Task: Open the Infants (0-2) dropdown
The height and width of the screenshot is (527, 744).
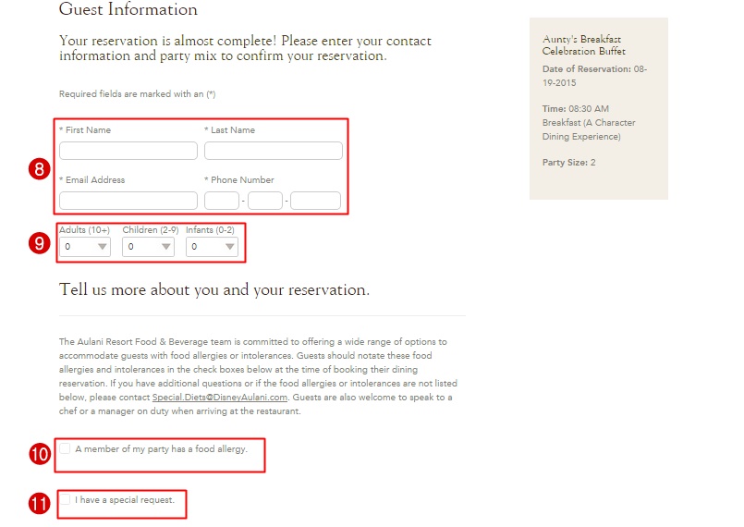Action: click(x=212, y=247)
